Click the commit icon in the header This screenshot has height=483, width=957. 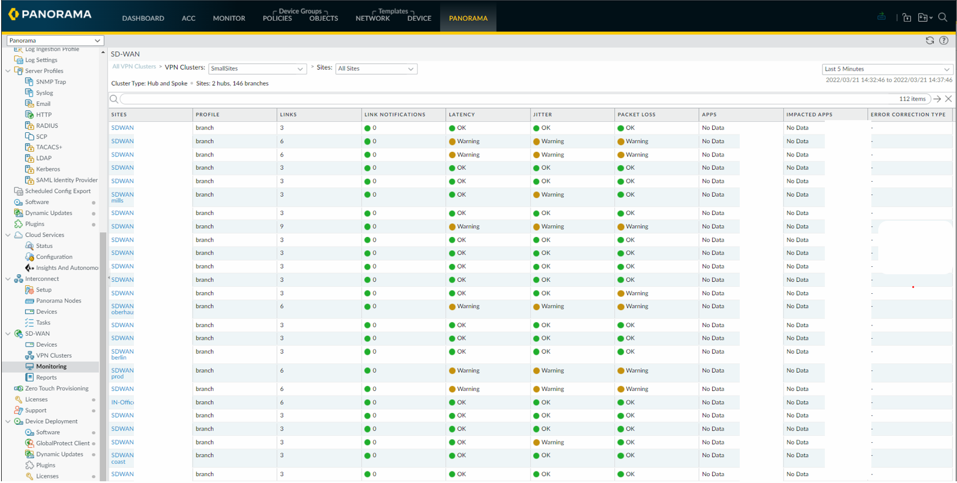point(881,17)
